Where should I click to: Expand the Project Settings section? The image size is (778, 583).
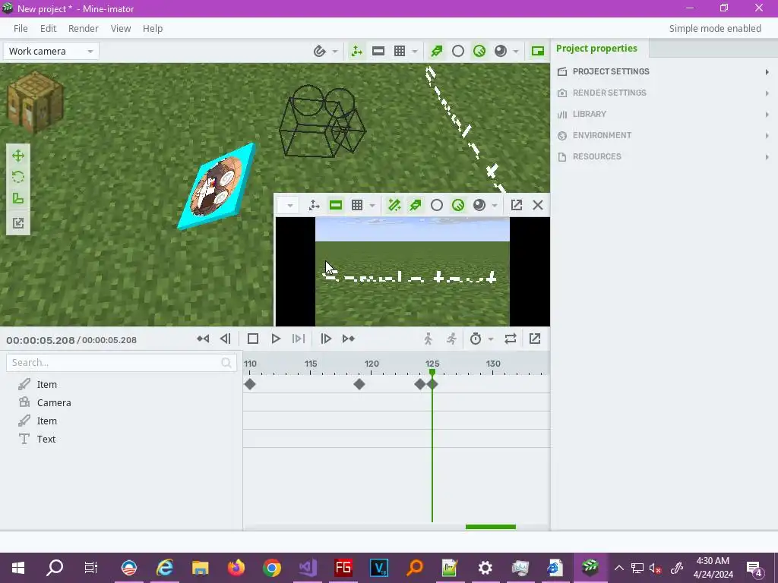[664, 71]
